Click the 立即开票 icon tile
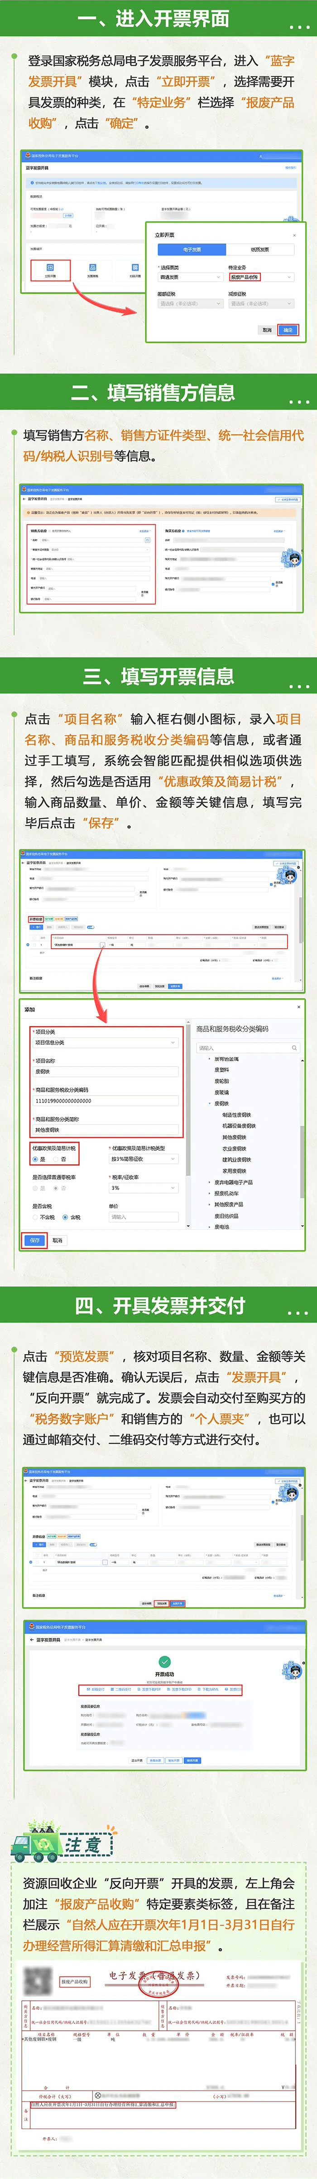 50,270
